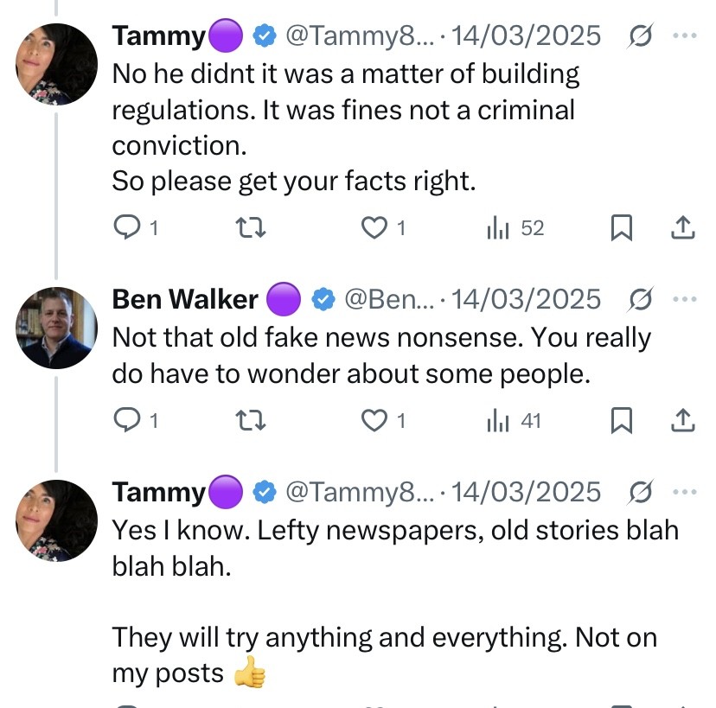Bookmark Tammy's building regulations tweet

tap(621, 227)
